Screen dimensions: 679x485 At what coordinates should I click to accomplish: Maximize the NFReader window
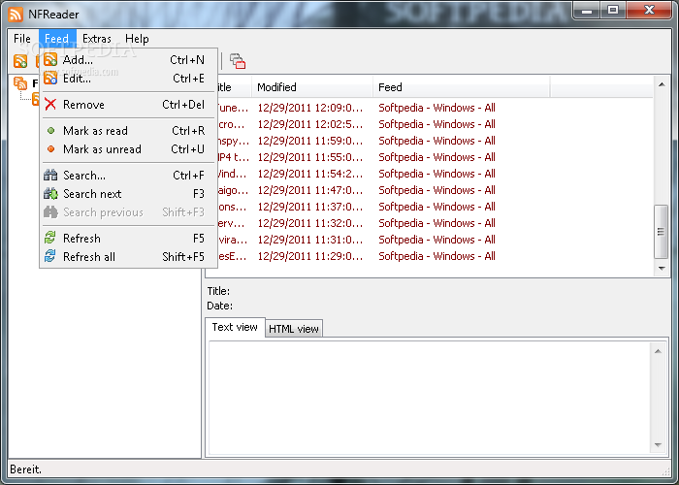[613, 10]
